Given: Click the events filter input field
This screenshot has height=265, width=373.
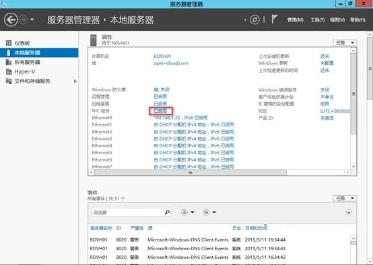Looking at the screenshot, I should (x=127, y=213).
